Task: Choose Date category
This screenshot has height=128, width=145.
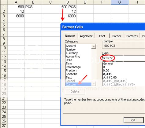Action: pos(79,60)
